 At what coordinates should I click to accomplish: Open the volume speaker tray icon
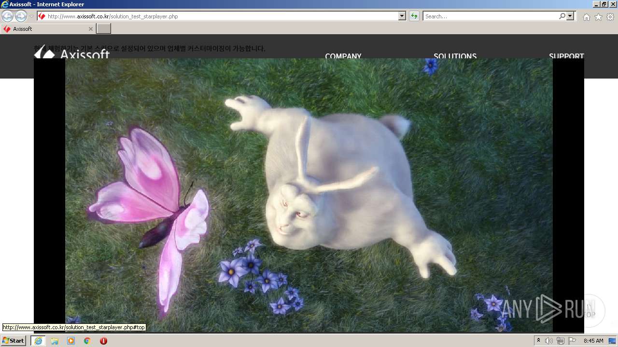pos(549,341)
